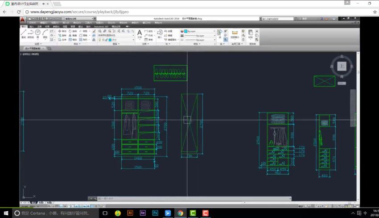This screenshot has height=218, width=379.
Task: Open the Help (帮助) menu
Action: 158,23
